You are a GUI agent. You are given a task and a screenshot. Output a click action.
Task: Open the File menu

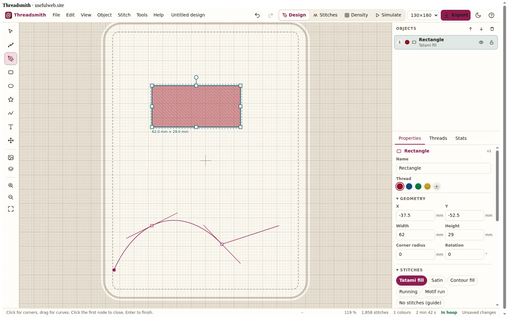[x=56, y=15]
